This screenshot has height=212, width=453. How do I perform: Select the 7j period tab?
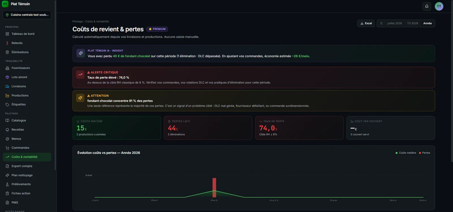click(x=381, y=23)
